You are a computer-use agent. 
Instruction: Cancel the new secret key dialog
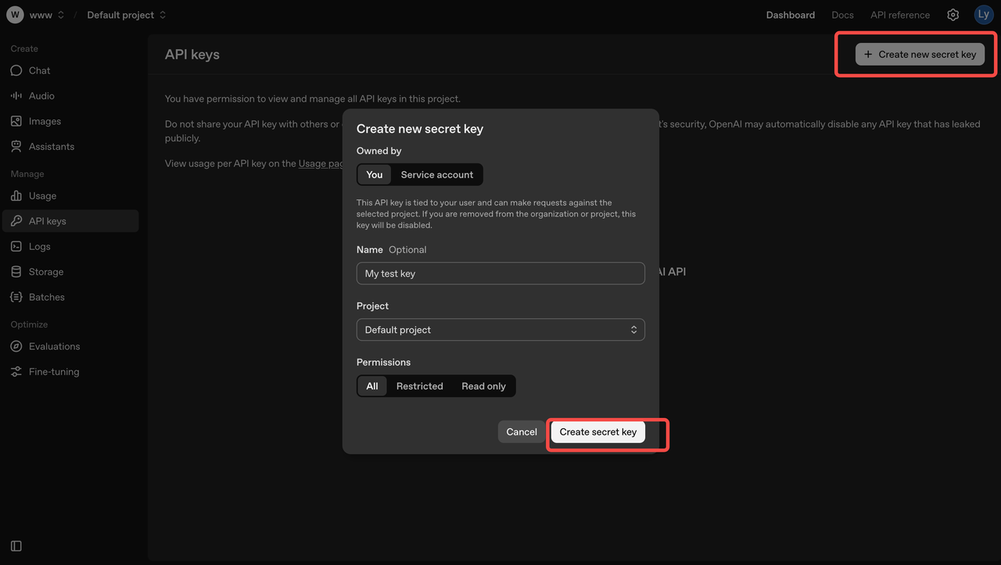[521, 432]
